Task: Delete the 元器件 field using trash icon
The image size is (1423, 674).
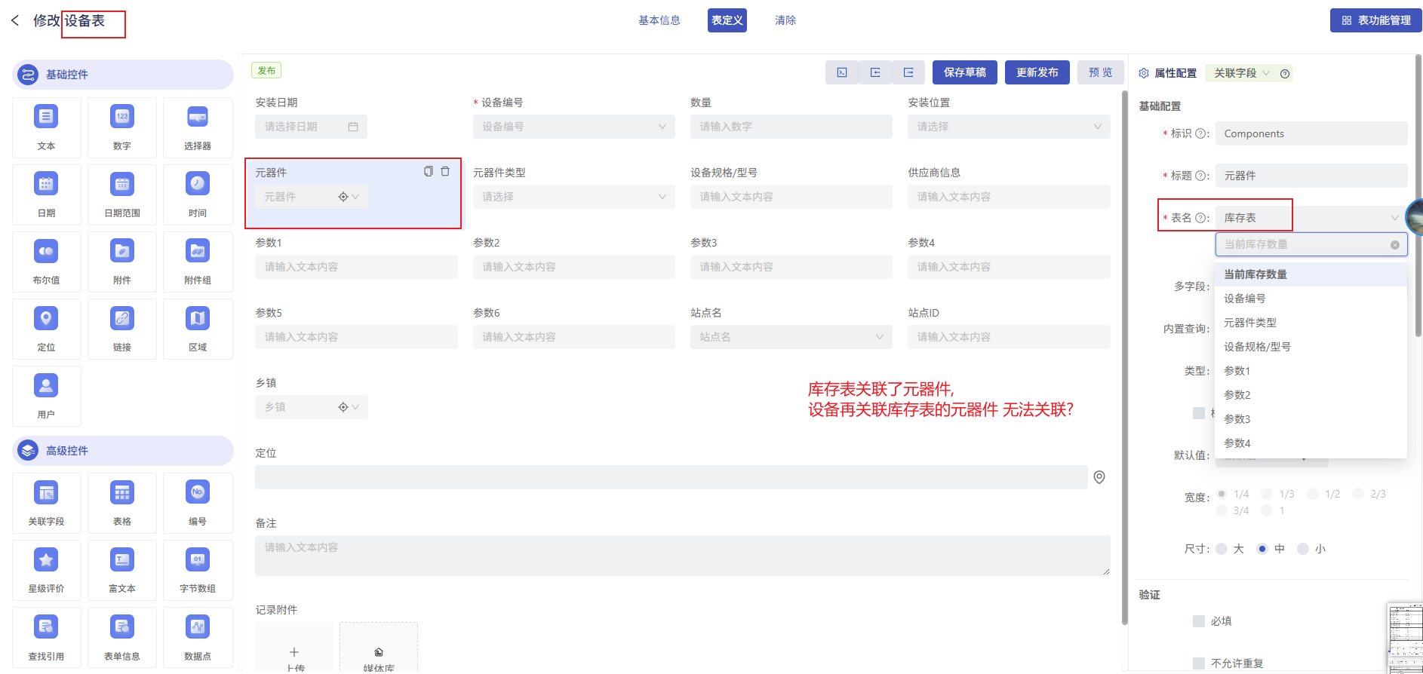Action: click(445, 172)
